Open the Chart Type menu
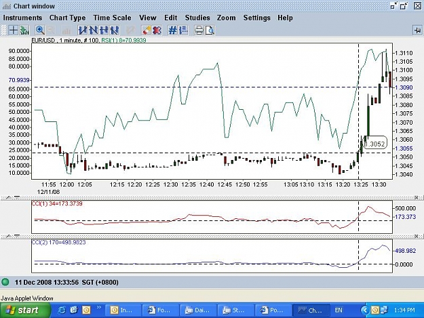 [x=68, y=18]
